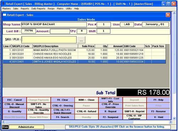Click the Qty field in header
The width and height of the screenshot is (178, 131).
pos(82,31)
